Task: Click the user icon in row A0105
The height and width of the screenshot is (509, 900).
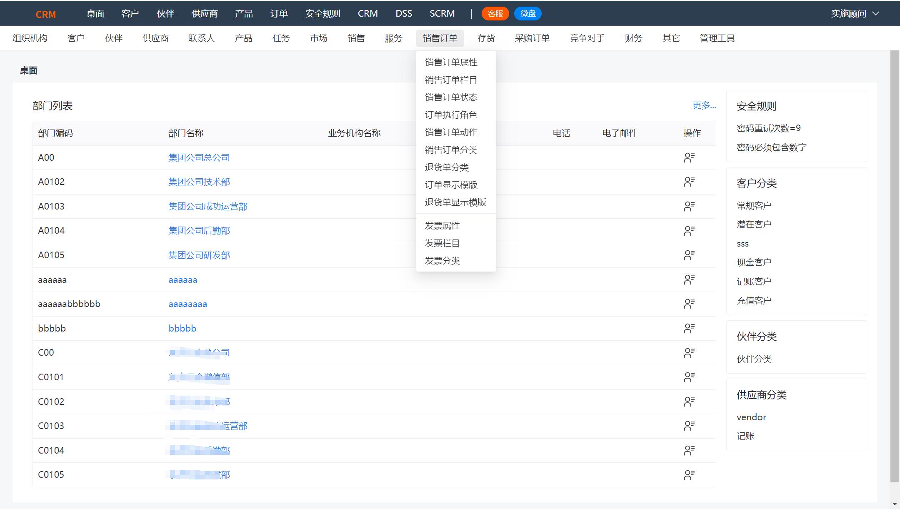Action: coord(689,255)
